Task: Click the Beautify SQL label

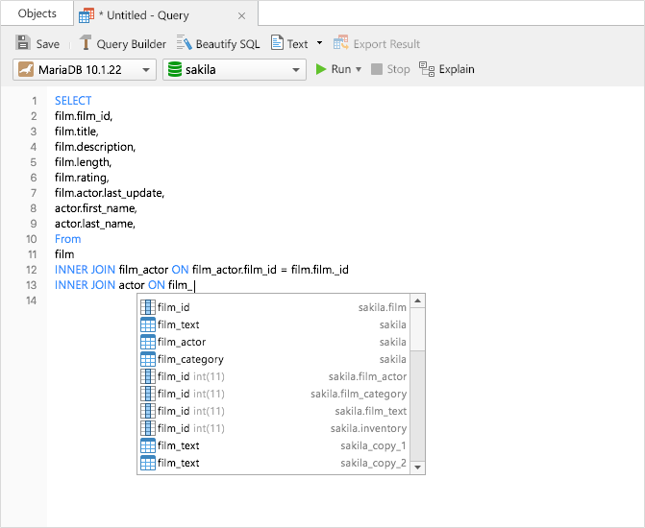Action: coord(228,44)
